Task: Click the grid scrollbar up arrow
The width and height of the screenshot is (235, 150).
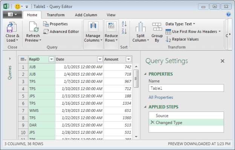Action: [136, 66]
